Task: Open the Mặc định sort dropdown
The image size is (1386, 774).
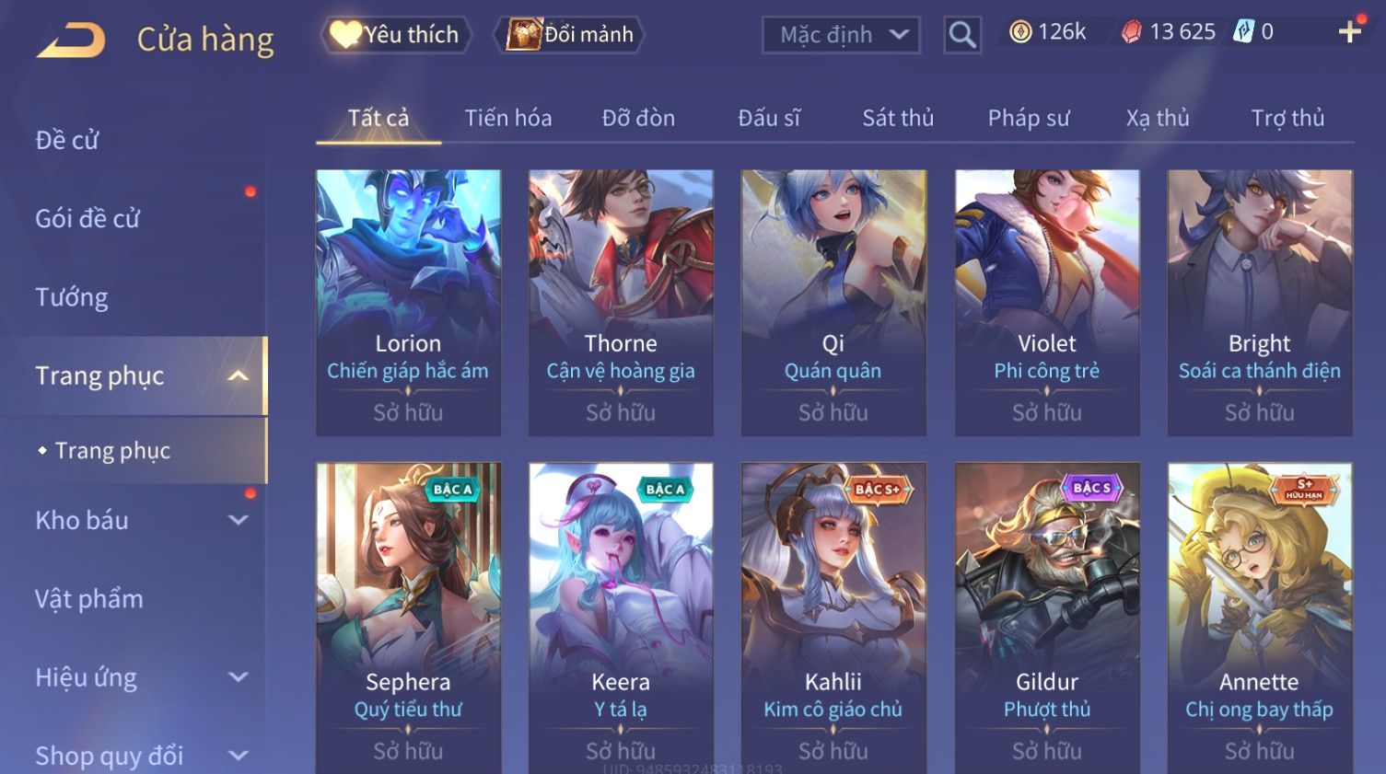Action: [841, 35]
